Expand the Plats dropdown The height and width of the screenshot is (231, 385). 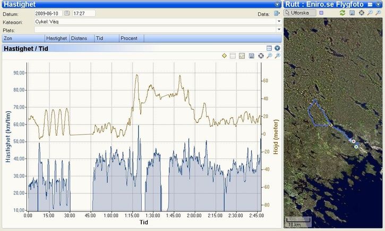pos(279,30)
